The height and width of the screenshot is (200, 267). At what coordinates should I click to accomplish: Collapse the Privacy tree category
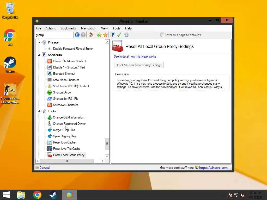[39, 42]
